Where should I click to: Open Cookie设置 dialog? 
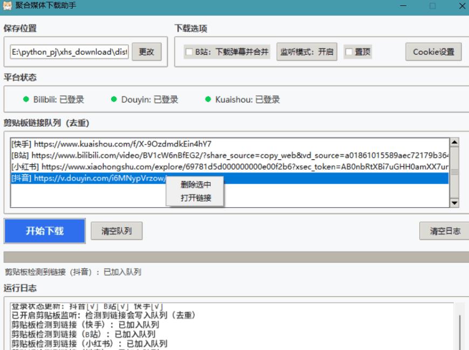[433, 52]
